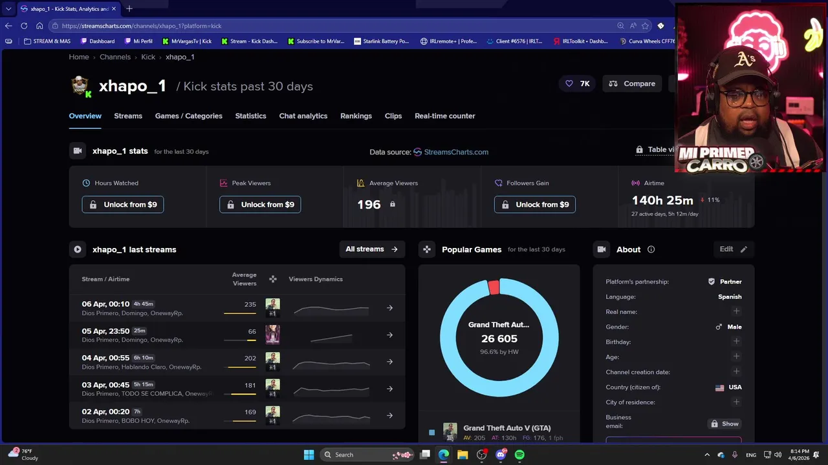Open the Statistics tab
Viewport: 828px width, 465px height.
pos(250,116)
